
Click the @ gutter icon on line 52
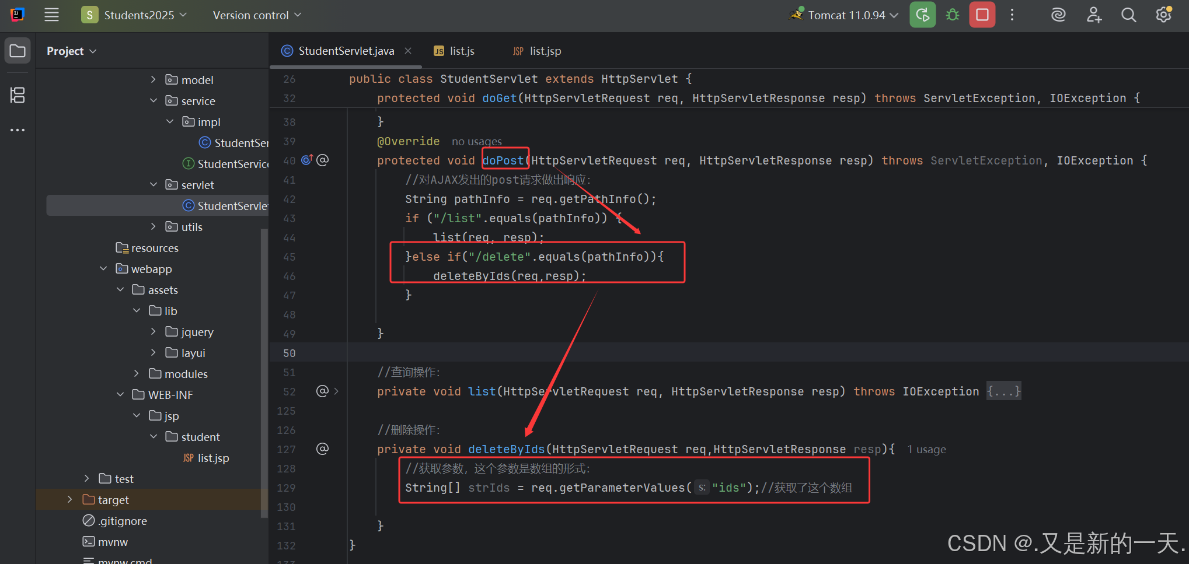click(322, 391)
